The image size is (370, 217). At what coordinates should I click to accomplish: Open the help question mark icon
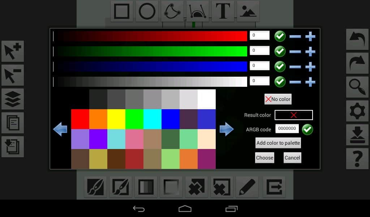[x=357, y=158]
